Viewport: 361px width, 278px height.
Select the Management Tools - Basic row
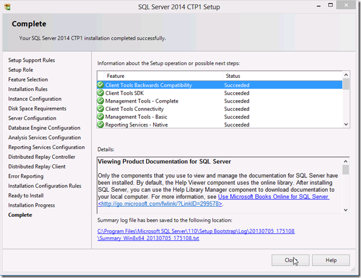[219, 117]
